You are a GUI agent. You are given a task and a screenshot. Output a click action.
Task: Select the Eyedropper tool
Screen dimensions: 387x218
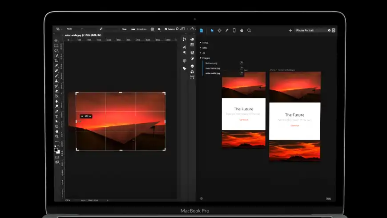[x=56, y=65]
